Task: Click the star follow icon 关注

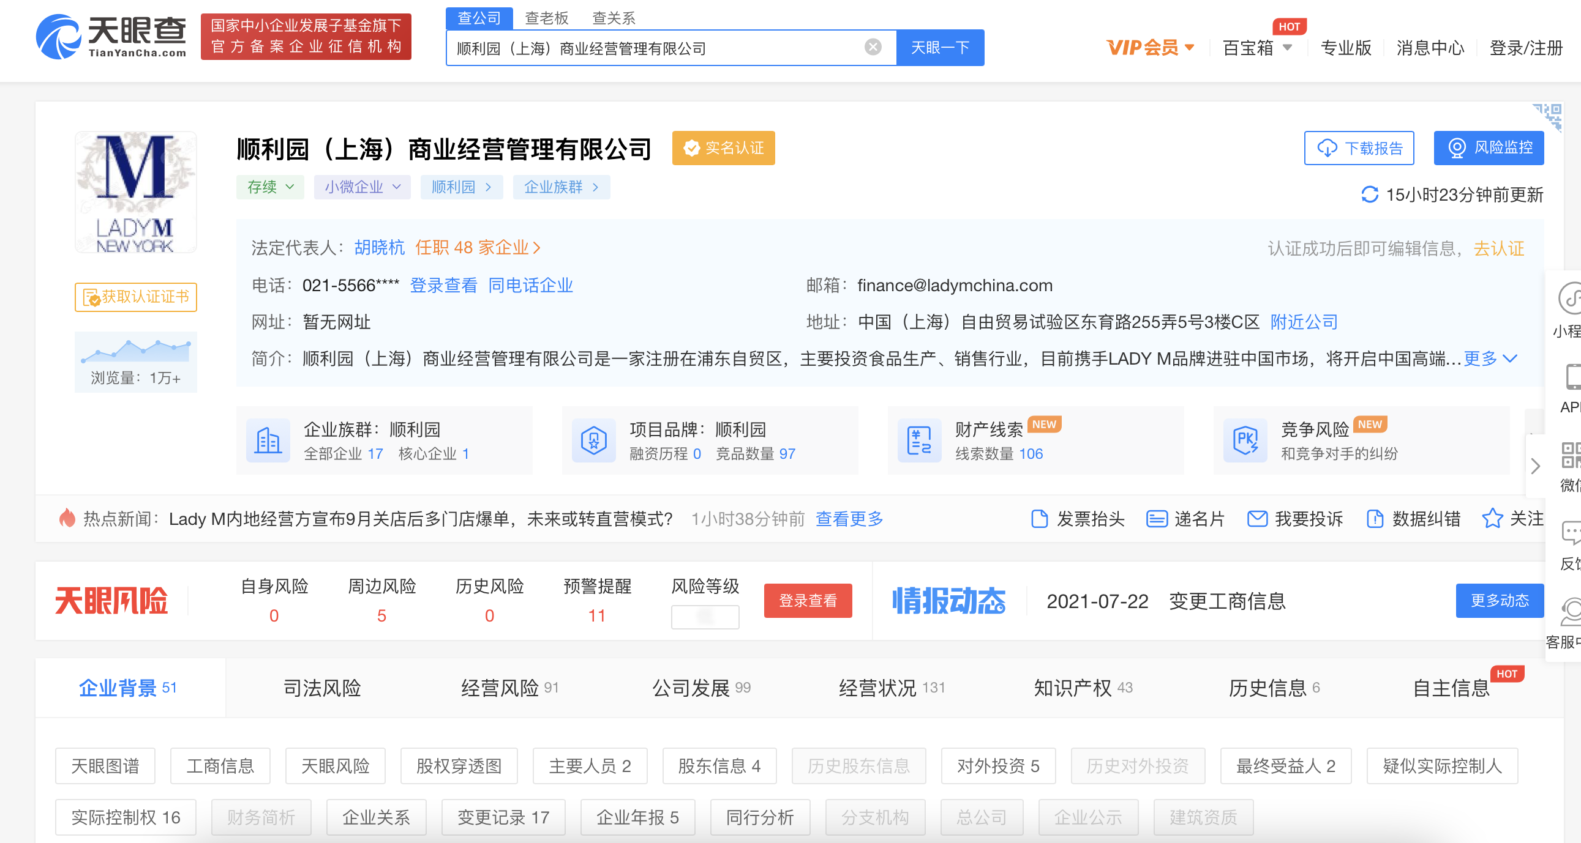Action: click(1492, 519)
